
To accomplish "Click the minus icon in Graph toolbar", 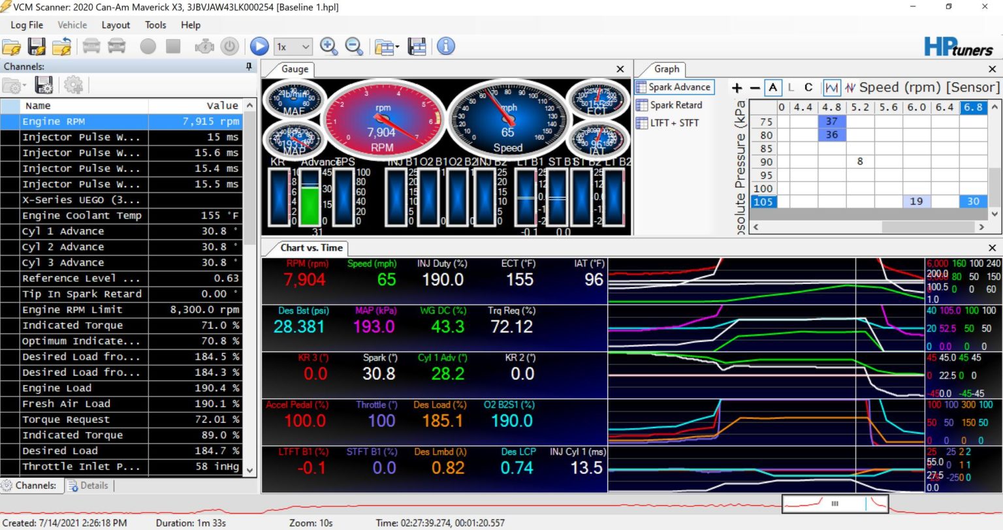I will coord(755,87).
